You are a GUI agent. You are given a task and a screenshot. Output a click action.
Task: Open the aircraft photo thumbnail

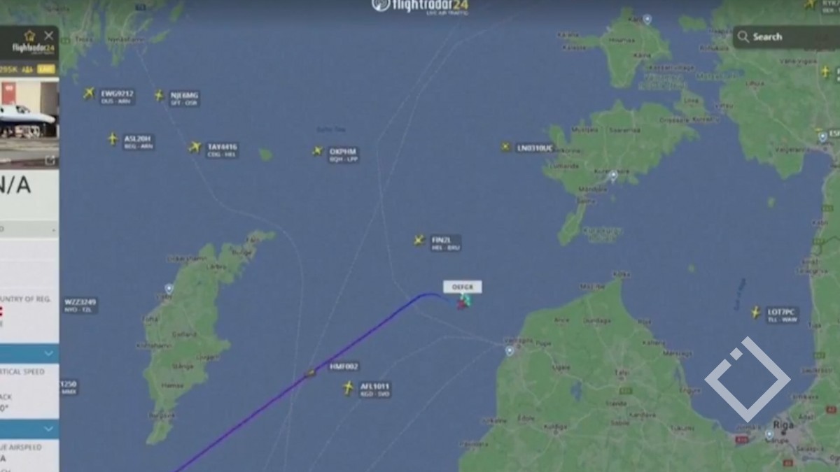click(28, 115)
